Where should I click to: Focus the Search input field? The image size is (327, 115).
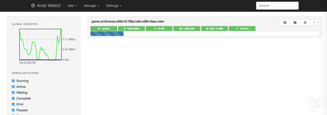[277, 6]
